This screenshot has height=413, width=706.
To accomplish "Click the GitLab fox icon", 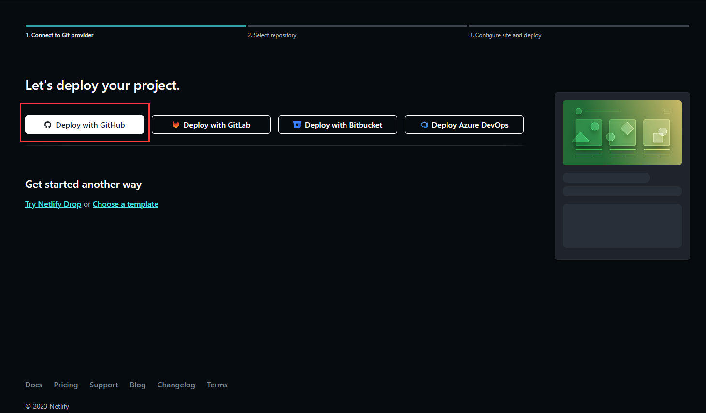I will click(175, 125).
